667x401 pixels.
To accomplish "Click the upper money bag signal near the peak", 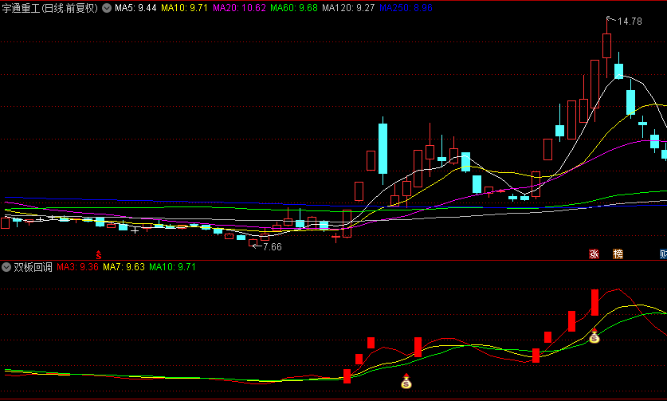I will 594,336.
